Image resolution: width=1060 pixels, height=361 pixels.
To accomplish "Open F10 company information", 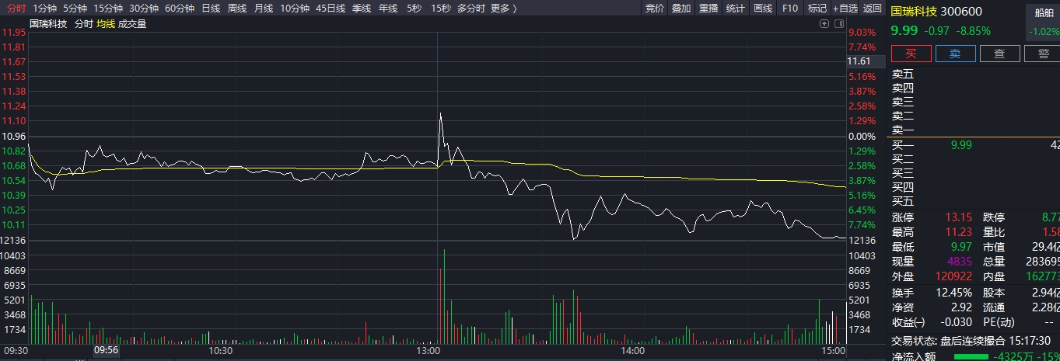I will [x=790, y=8].
